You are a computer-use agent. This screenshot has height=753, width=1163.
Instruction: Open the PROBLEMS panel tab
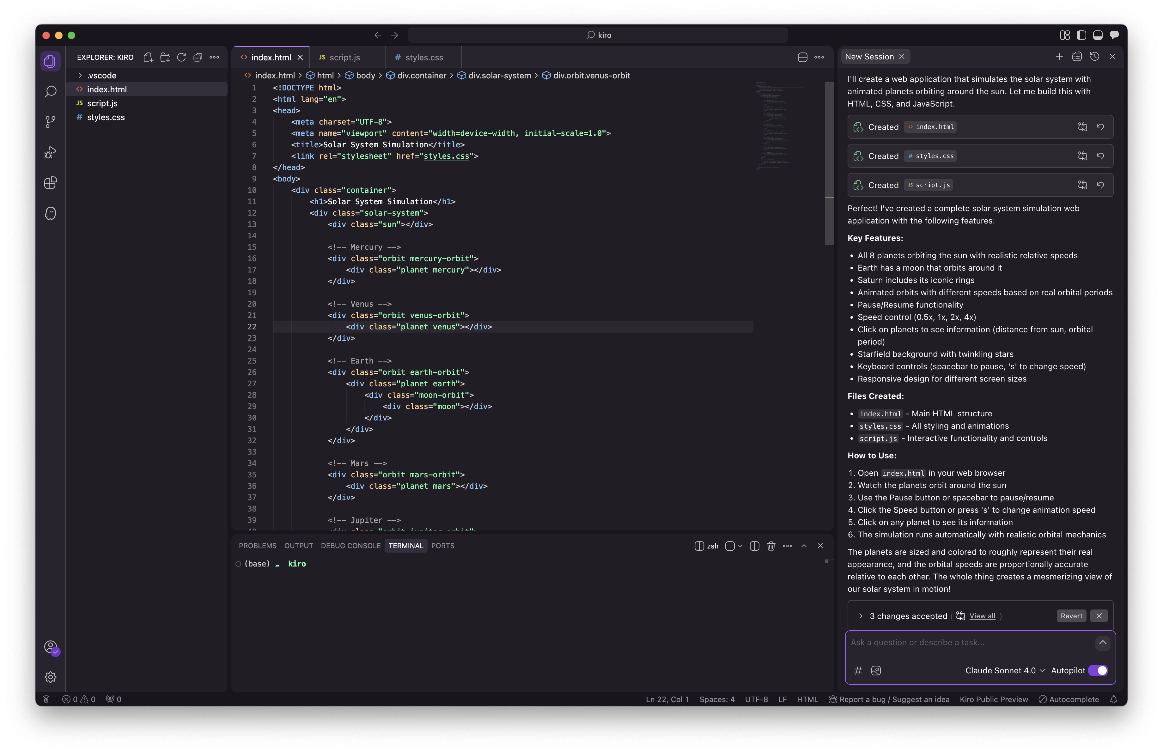(258, 546)
